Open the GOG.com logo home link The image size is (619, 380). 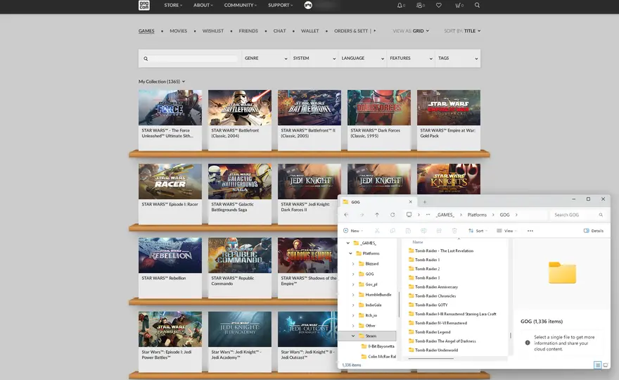[x=144, y=5]
